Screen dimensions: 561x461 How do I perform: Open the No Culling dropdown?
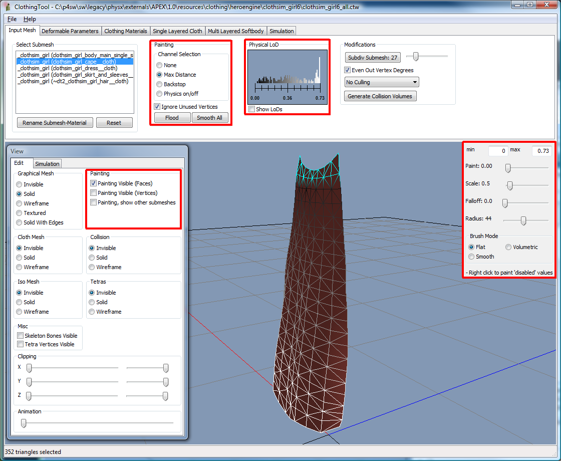tap(381, 82)
